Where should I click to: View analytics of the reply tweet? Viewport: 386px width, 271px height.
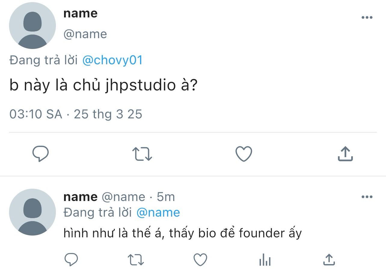point(265,260)
